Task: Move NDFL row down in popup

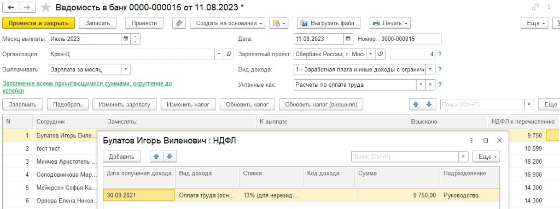Action: [170, 157]
